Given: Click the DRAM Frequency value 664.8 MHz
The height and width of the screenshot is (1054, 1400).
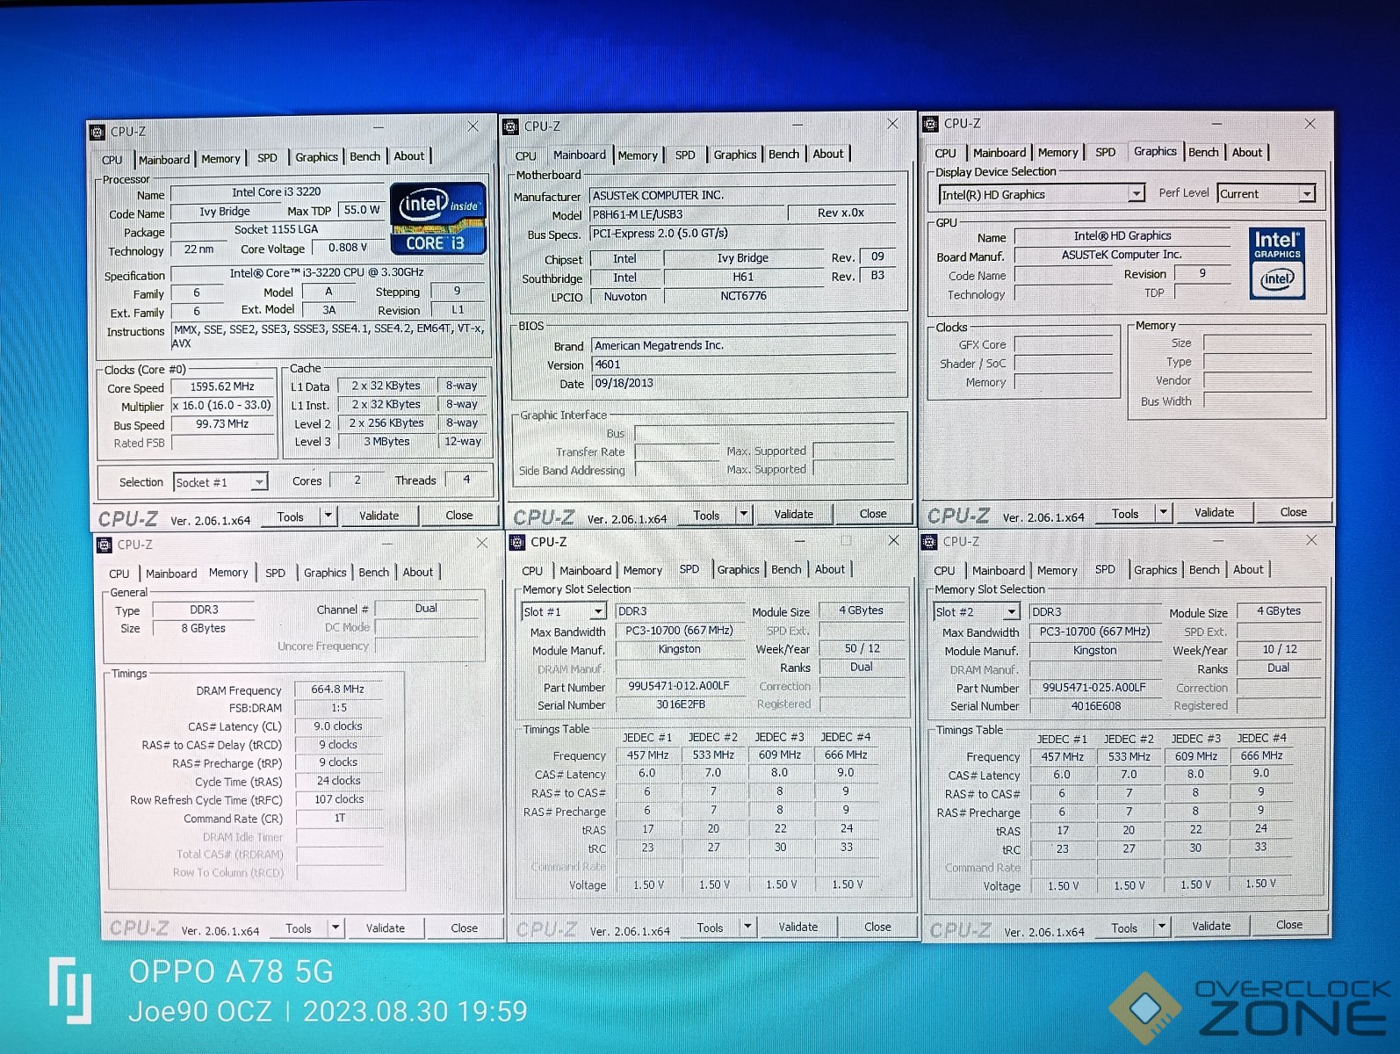Looking at the screenshot, I should (x=337, y=689).
